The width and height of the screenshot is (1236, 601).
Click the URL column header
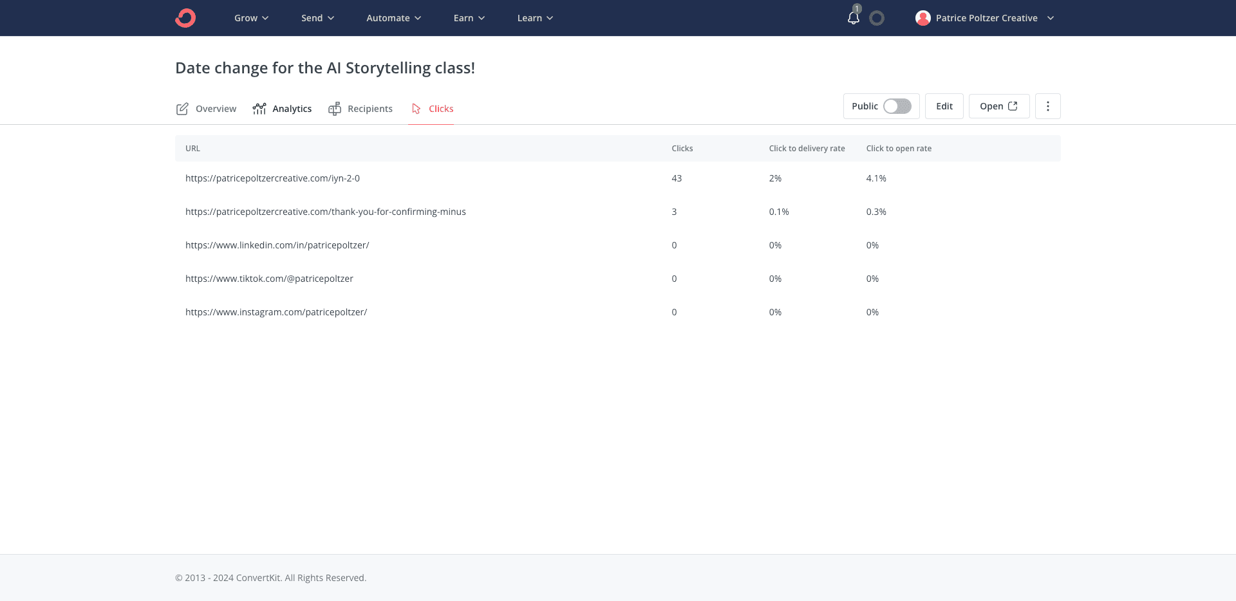tap(192, 149)
